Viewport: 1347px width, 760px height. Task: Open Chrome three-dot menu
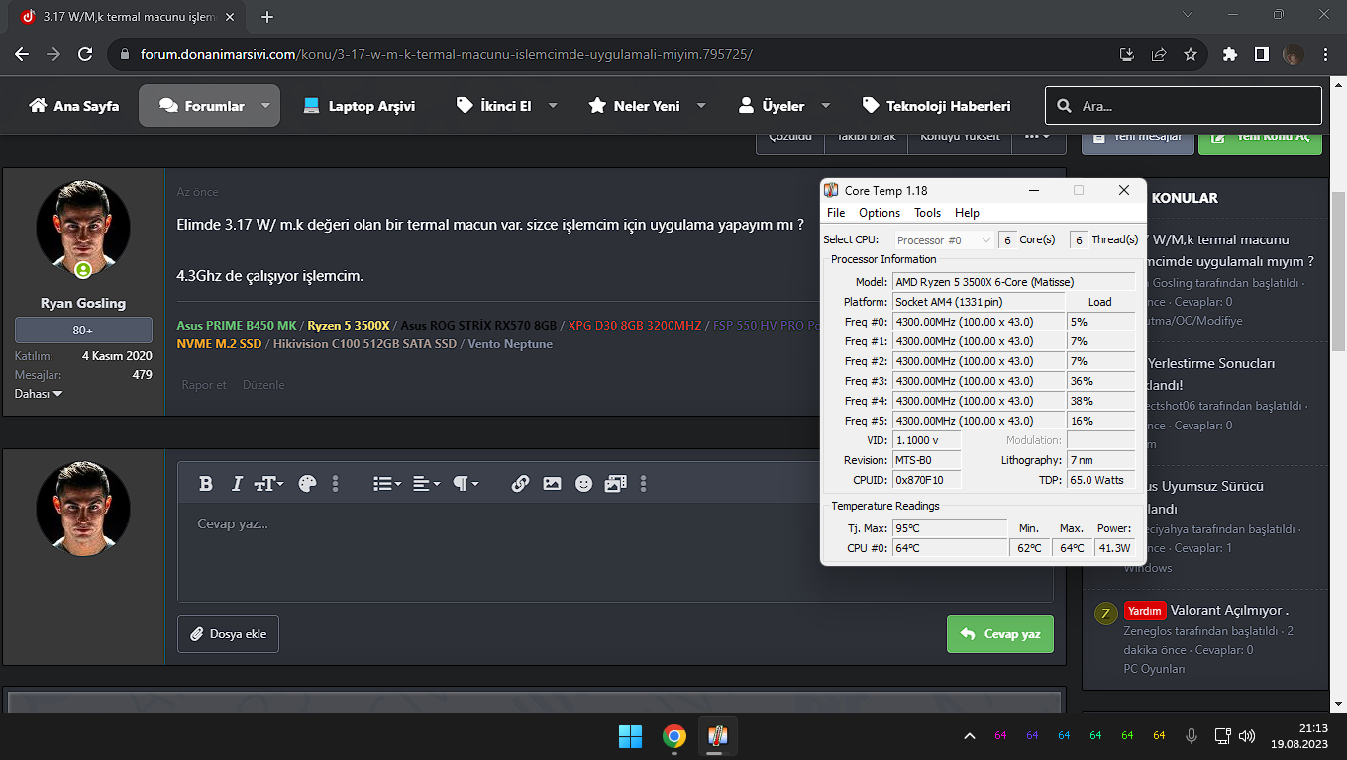[x=1325, y=54]
